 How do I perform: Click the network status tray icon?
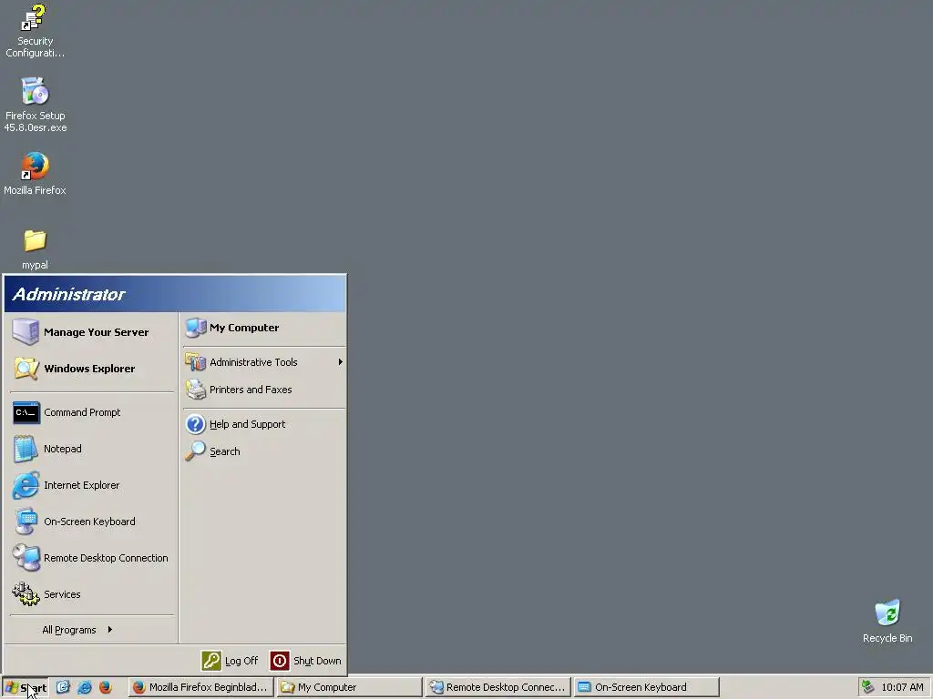[x=868, y=687]
